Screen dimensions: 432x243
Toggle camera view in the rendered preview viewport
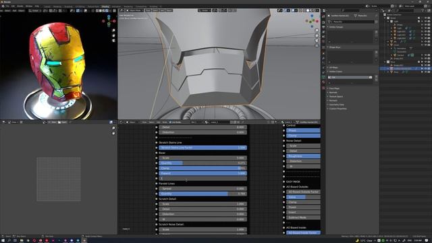[x=113, y=40]
